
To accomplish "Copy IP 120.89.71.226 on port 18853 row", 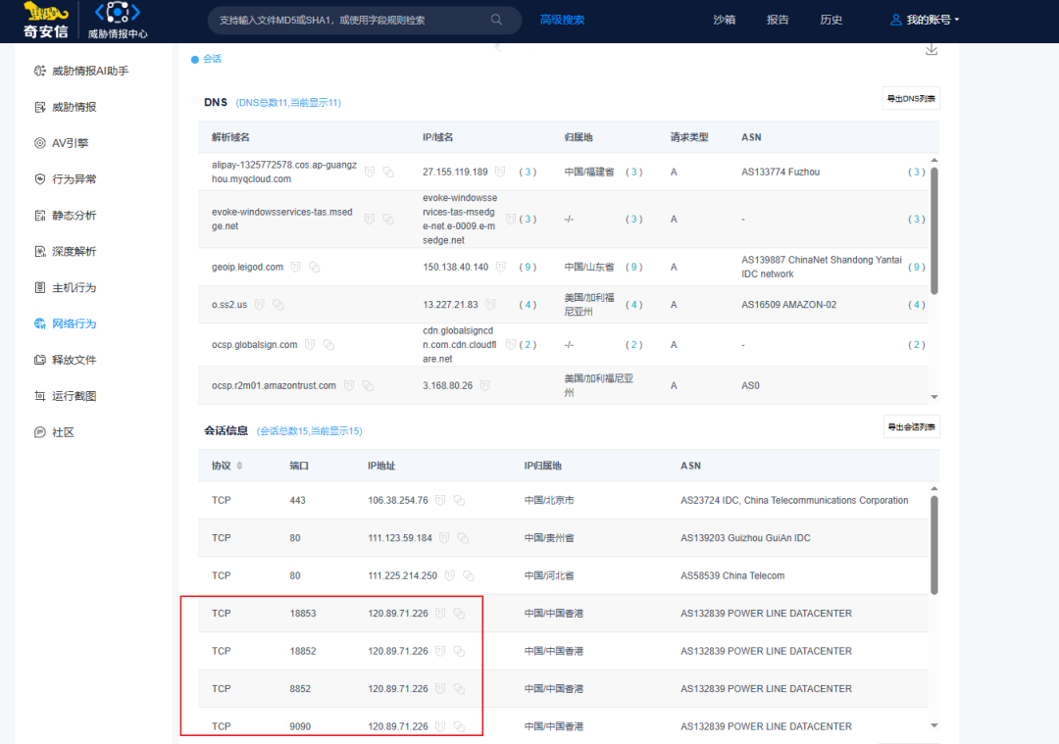I will (459, 614).
